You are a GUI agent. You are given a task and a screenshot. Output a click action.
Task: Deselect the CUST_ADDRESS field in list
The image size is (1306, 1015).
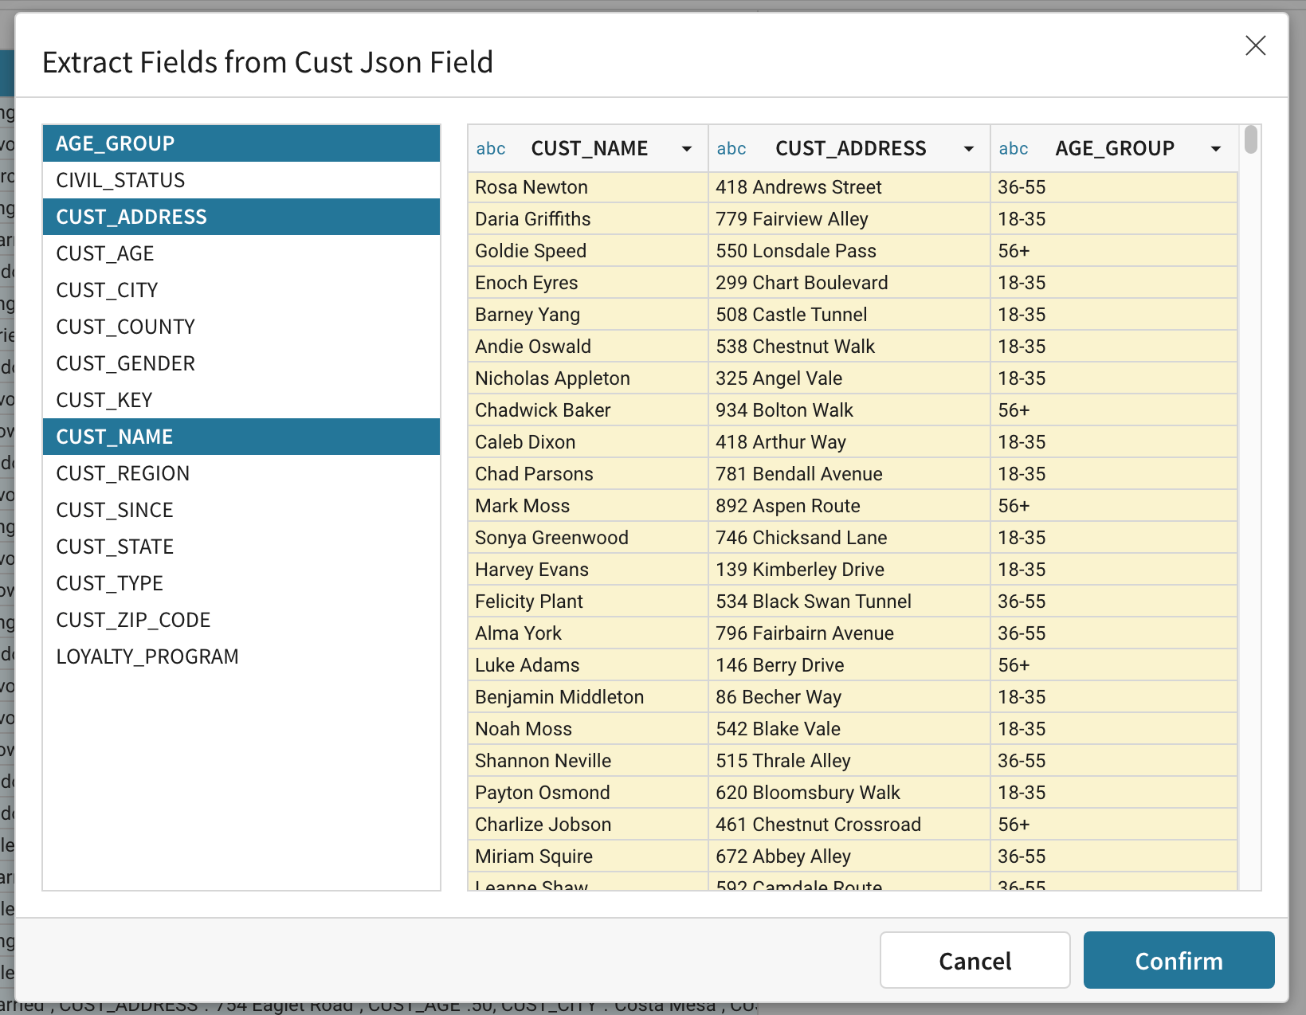(241, 217)
